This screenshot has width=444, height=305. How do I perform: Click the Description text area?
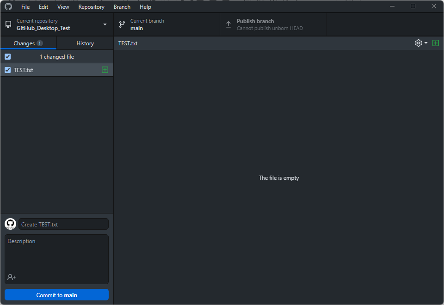(x=56, y=259)
